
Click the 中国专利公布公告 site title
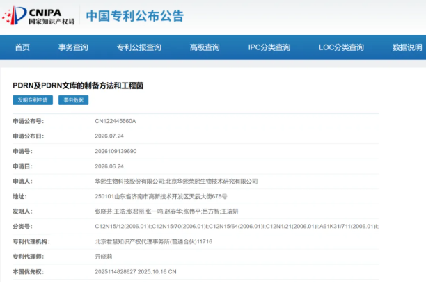click(135, 16)
